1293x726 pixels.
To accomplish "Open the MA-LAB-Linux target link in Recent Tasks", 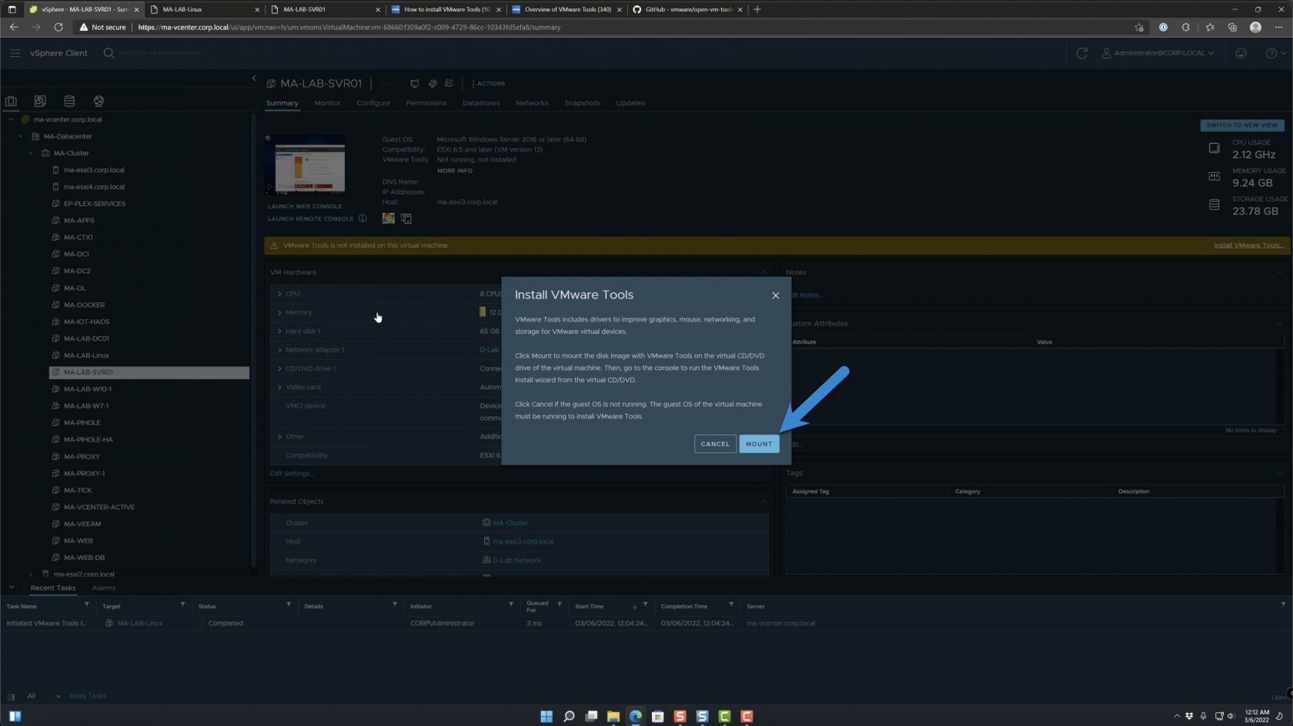I will pyautogui.click(x=139, y=624).
